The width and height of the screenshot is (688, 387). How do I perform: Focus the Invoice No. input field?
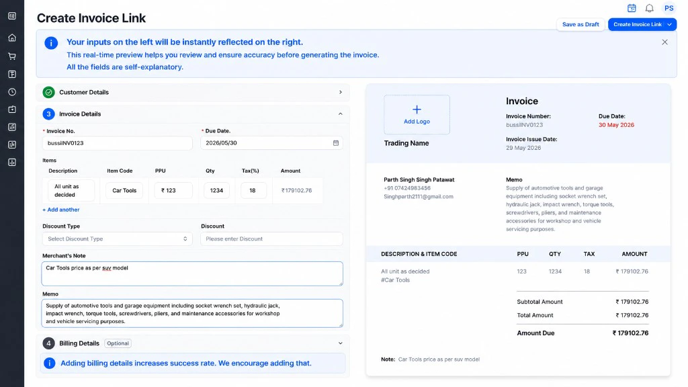pyautogui.click(x=117, y=143)
